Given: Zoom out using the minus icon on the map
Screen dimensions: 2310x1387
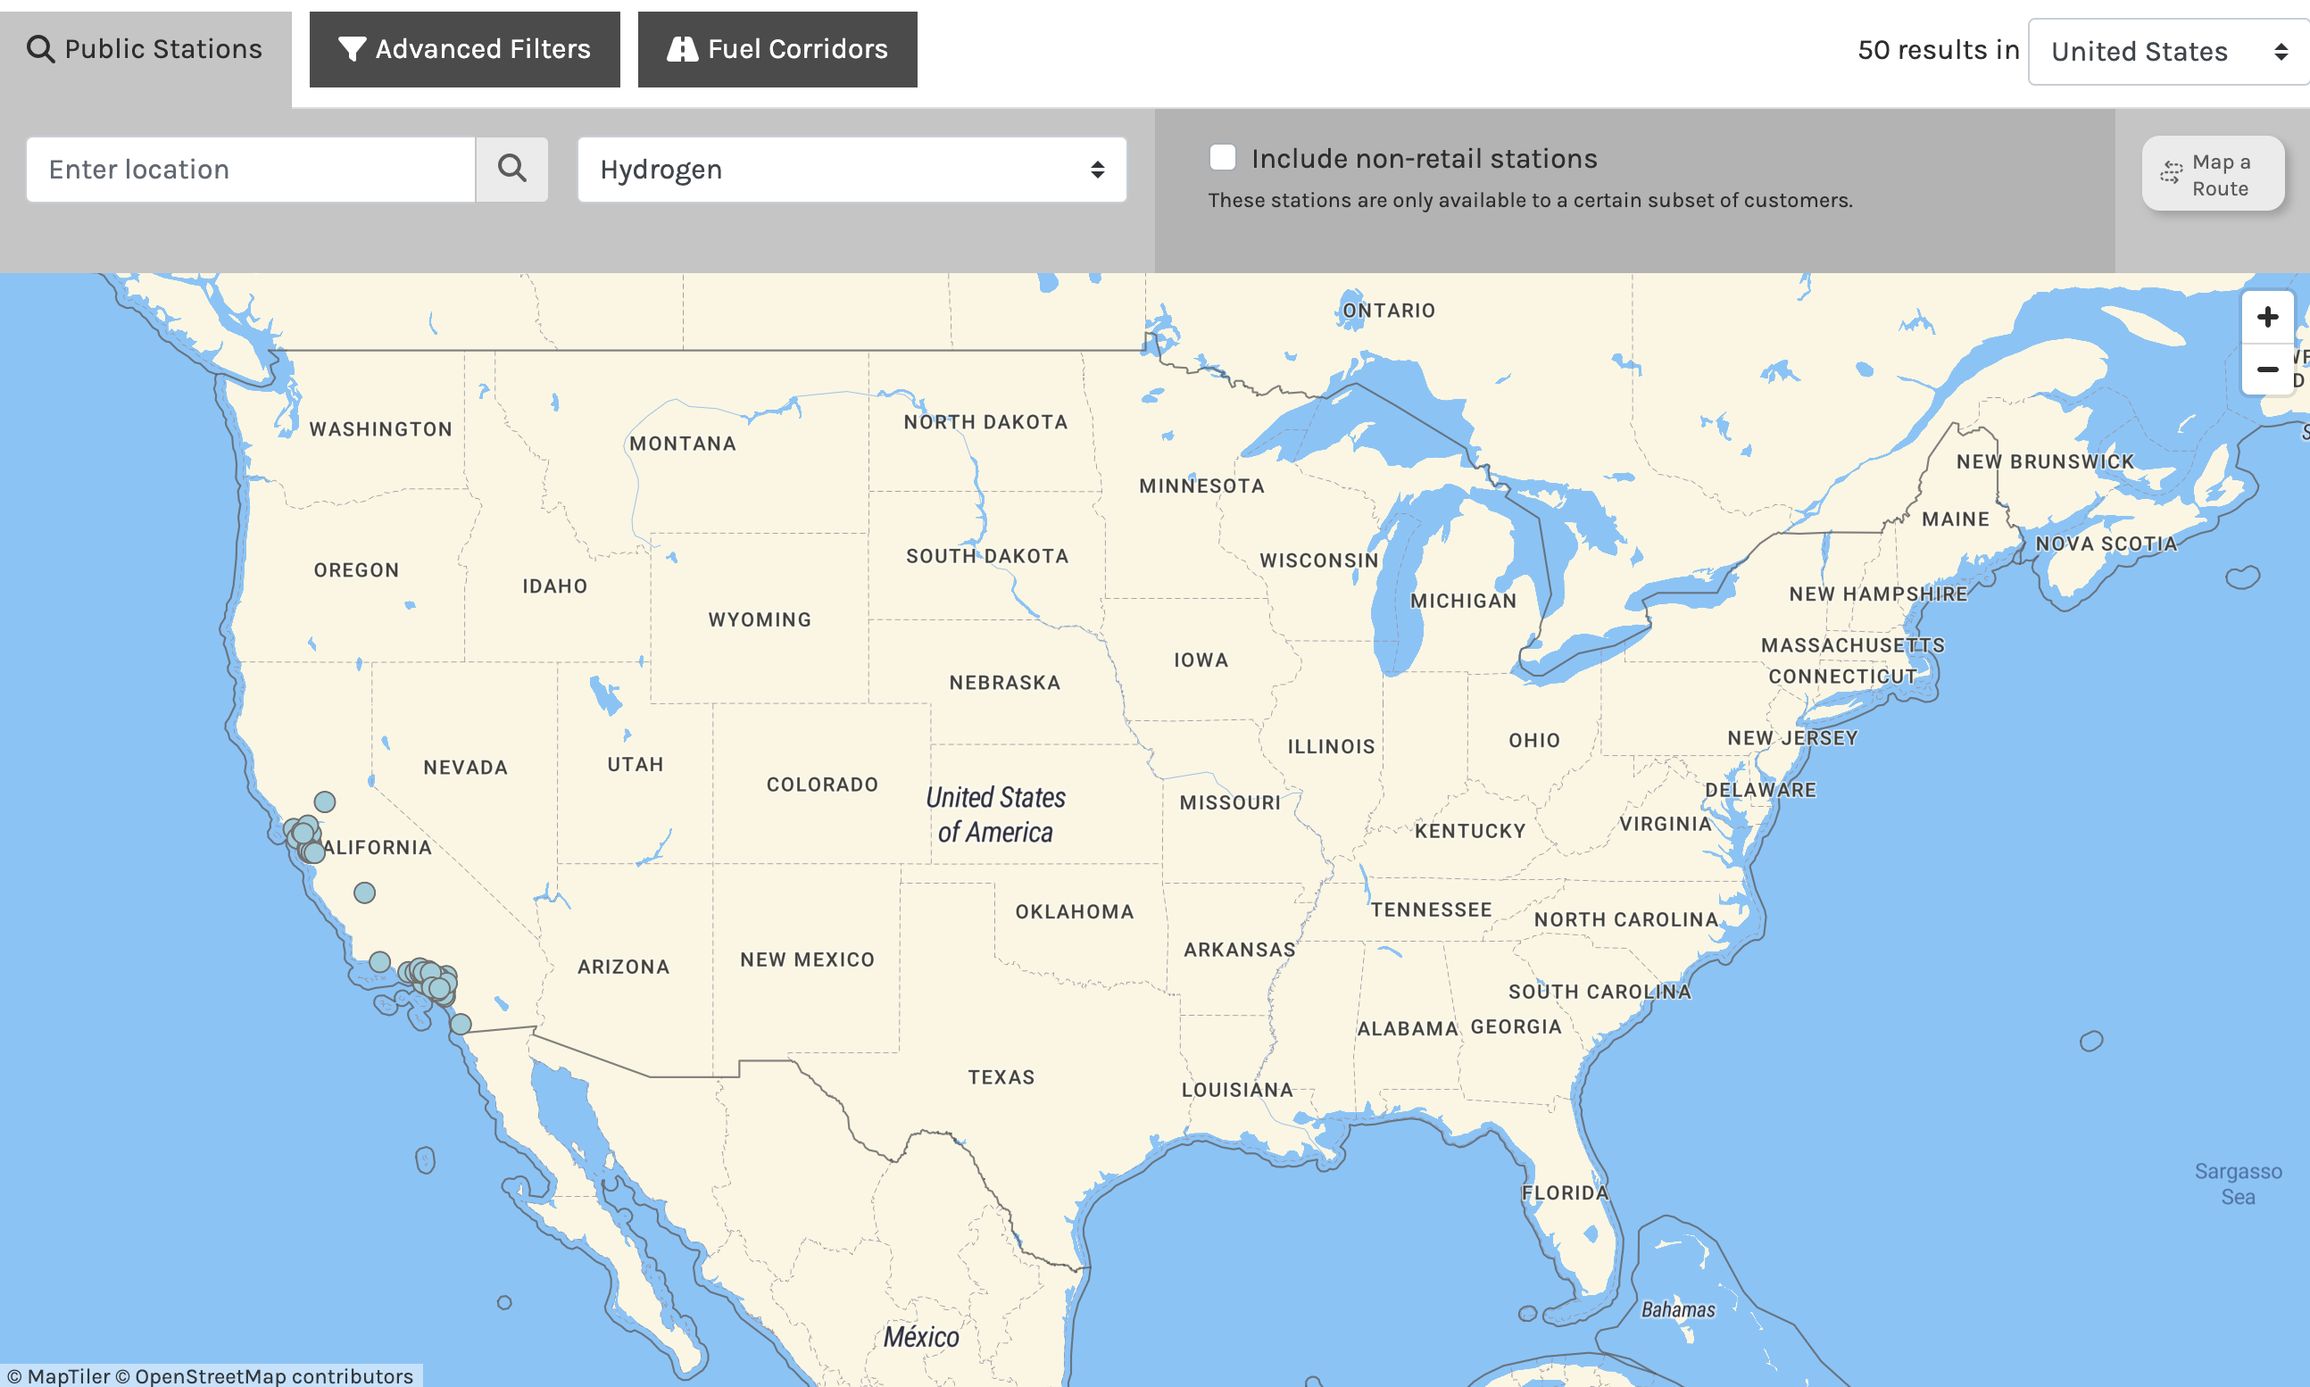Looking at the screenshot, I should pos(2268,370).
